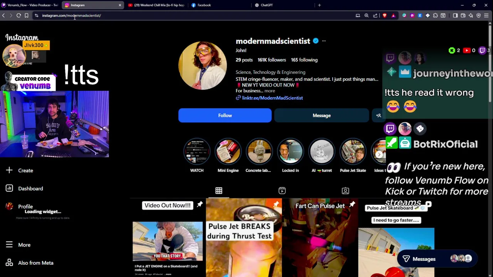The width and height of the screenshot is (493, 277).
Task: Click add similar accounts icon beside Message
Action: (x=379, y=115)
